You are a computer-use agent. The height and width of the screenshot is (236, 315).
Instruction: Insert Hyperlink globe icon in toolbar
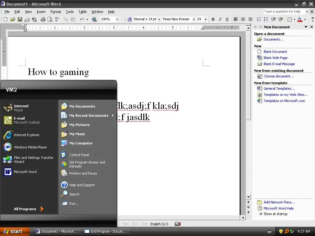pos(94,19)
